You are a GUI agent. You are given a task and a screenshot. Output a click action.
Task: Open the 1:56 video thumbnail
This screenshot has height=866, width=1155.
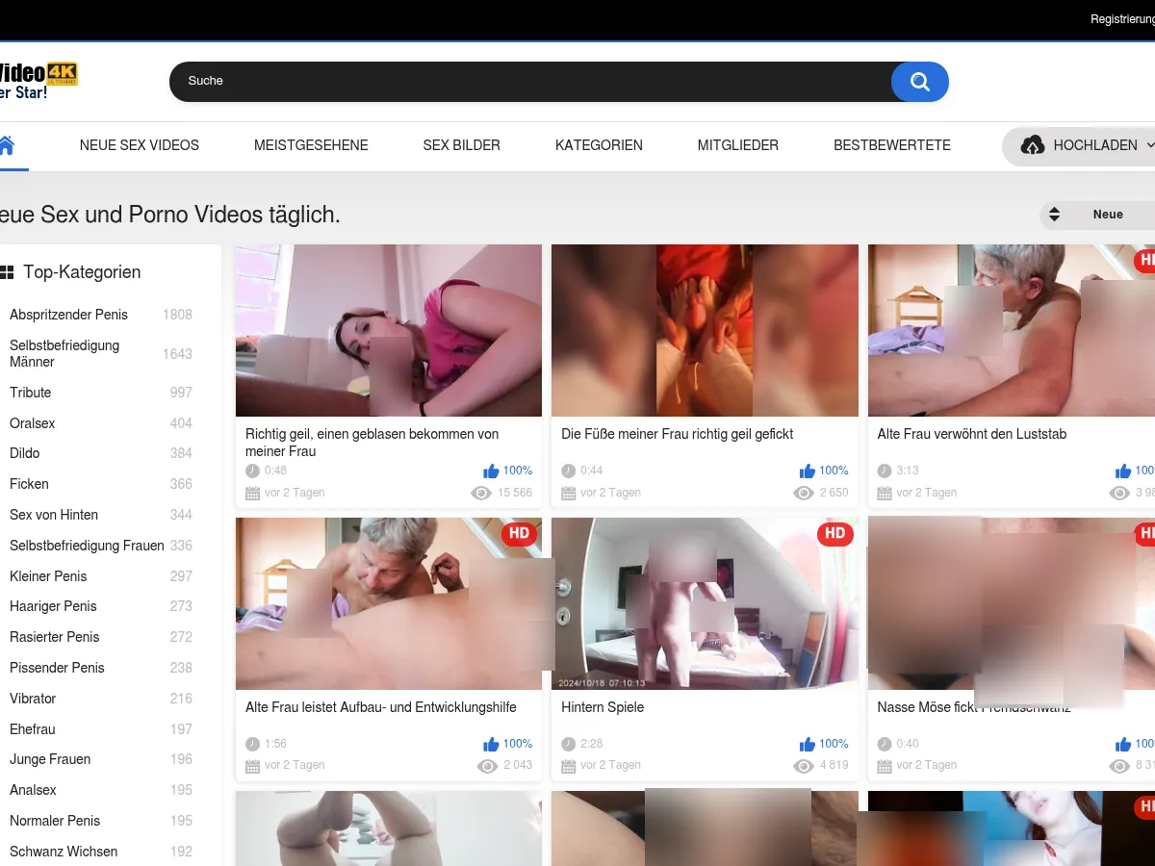coord(389,603)
